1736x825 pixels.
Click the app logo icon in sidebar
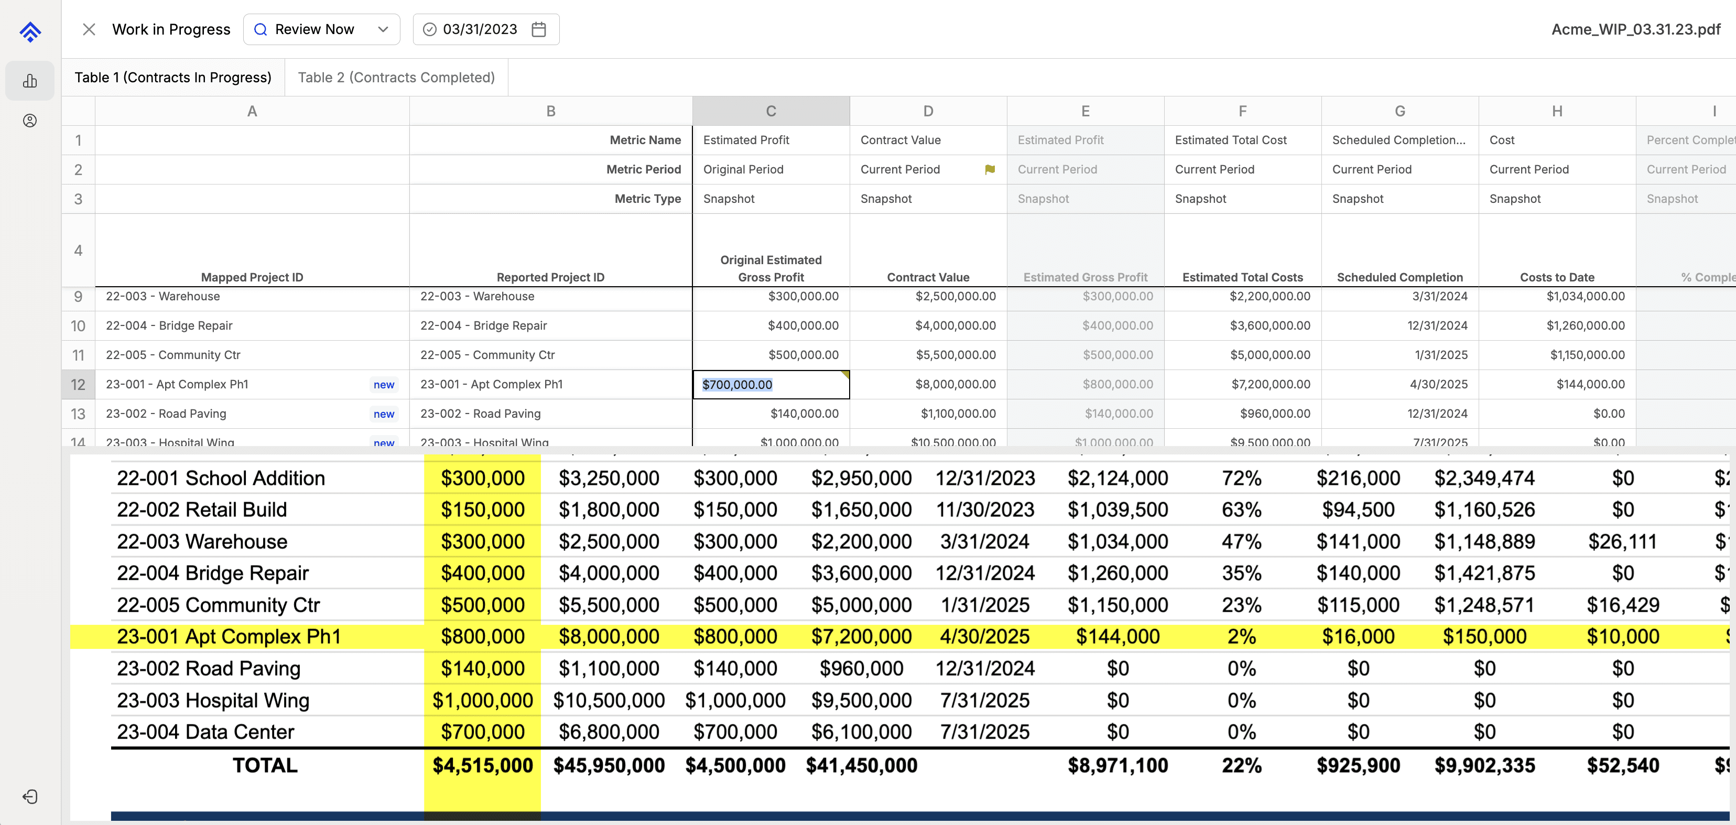(x=30, y=31)
